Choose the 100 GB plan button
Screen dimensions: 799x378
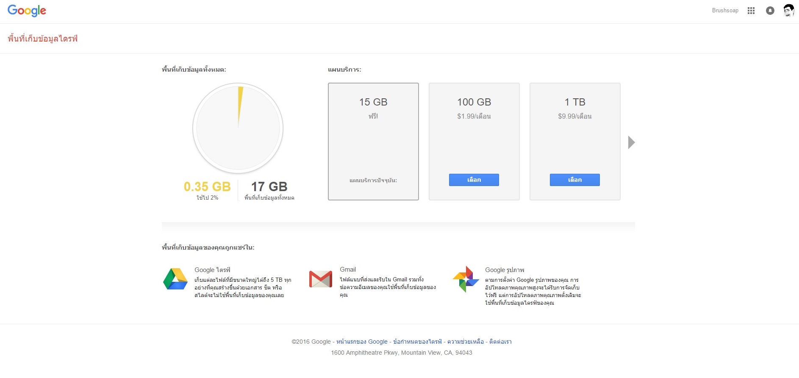pos(474,180)
